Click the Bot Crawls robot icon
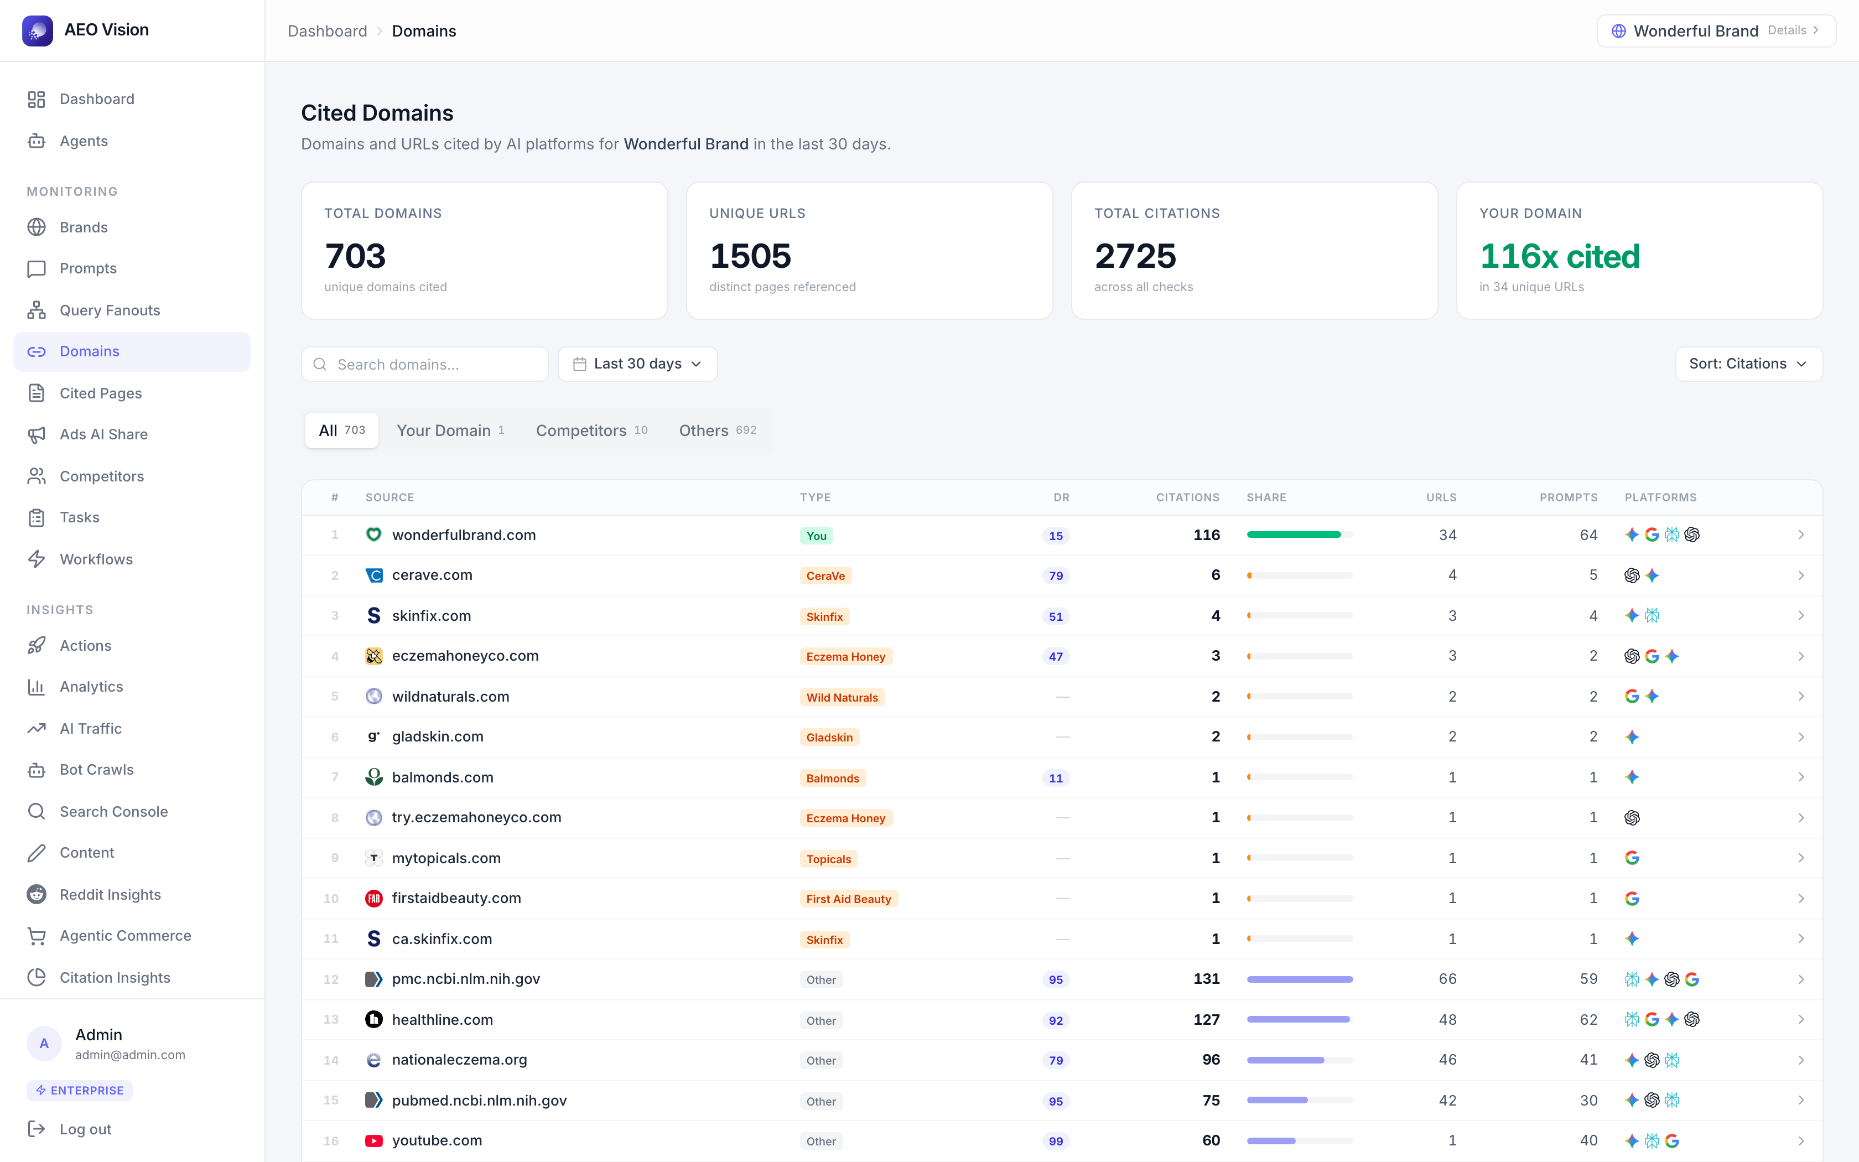The image size is (1859, 1162). [x=36, y=769]
